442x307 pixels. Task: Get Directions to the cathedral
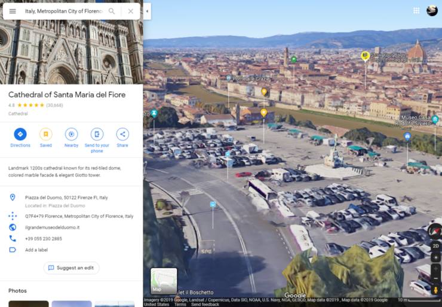point(20,135)
